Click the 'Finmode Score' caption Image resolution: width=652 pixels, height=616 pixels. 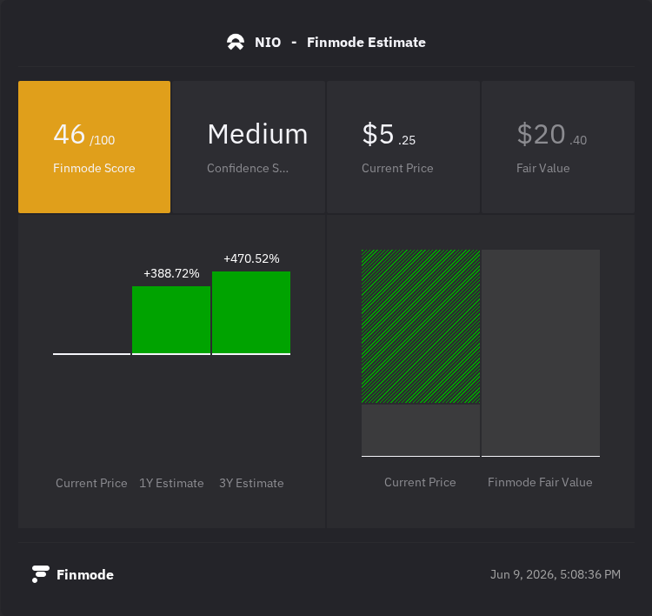[x=94, y=168]
